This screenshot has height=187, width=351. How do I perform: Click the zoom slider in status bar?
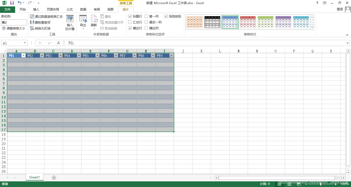[320, 184]
